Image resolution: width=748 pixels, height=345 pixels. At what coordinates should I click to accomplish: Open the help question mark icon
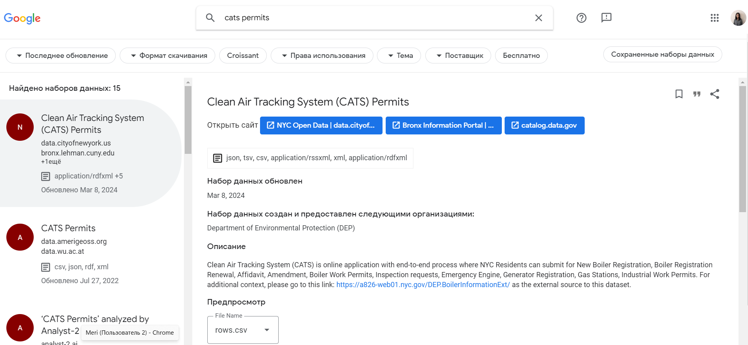[582, 18]
